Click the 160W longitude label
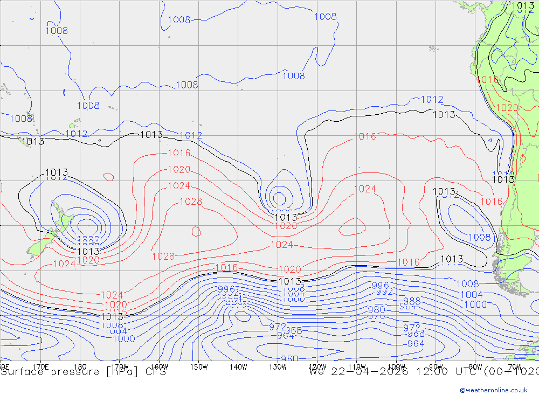Screen dimensions: 539x395 pos(159,367)
